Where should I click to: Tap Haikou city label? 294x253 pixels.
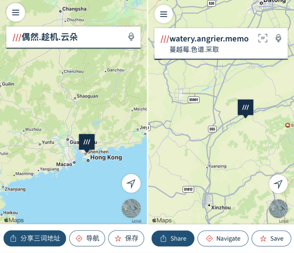pos(11,213)
